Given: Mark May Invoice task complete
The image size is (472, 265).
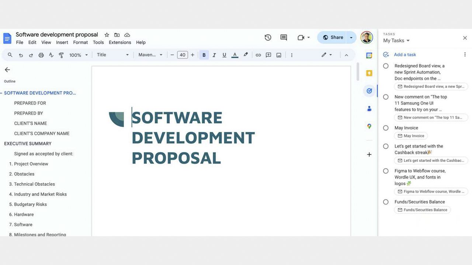Looking at the screenshot, I should click(386, 128).
